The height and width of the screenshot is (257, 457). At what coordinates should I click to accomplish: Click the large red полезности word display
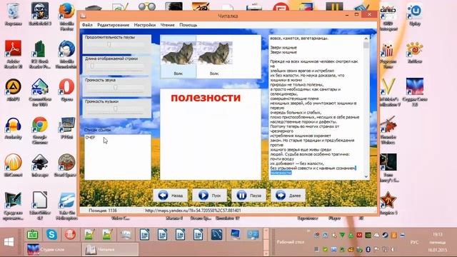tap(206, 98)
